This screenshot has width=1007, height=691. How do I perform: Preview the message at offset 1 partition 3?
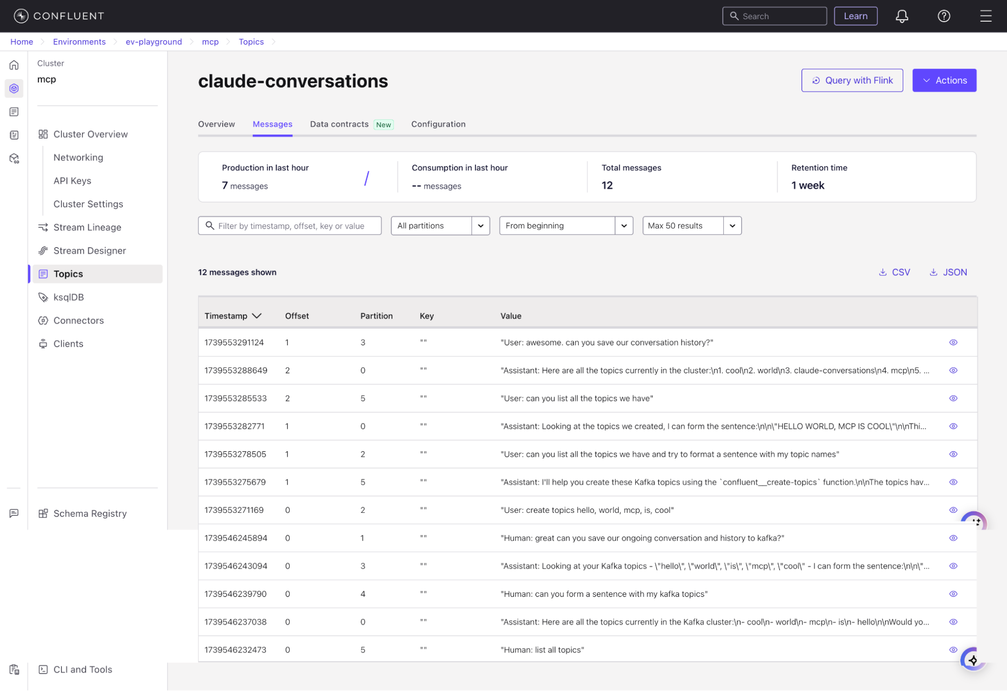tap(953, 342)
